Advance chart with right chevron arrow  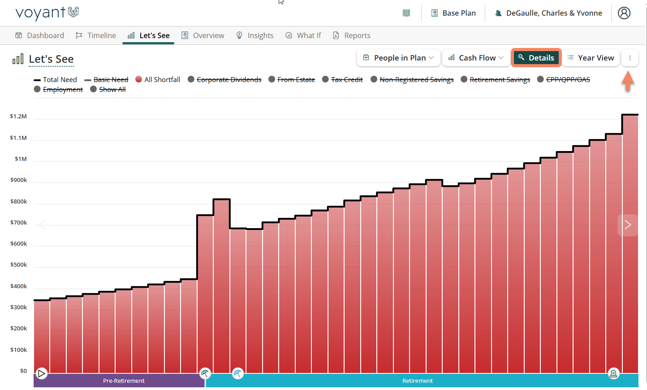pyautogui.click(x=627, y=225)
